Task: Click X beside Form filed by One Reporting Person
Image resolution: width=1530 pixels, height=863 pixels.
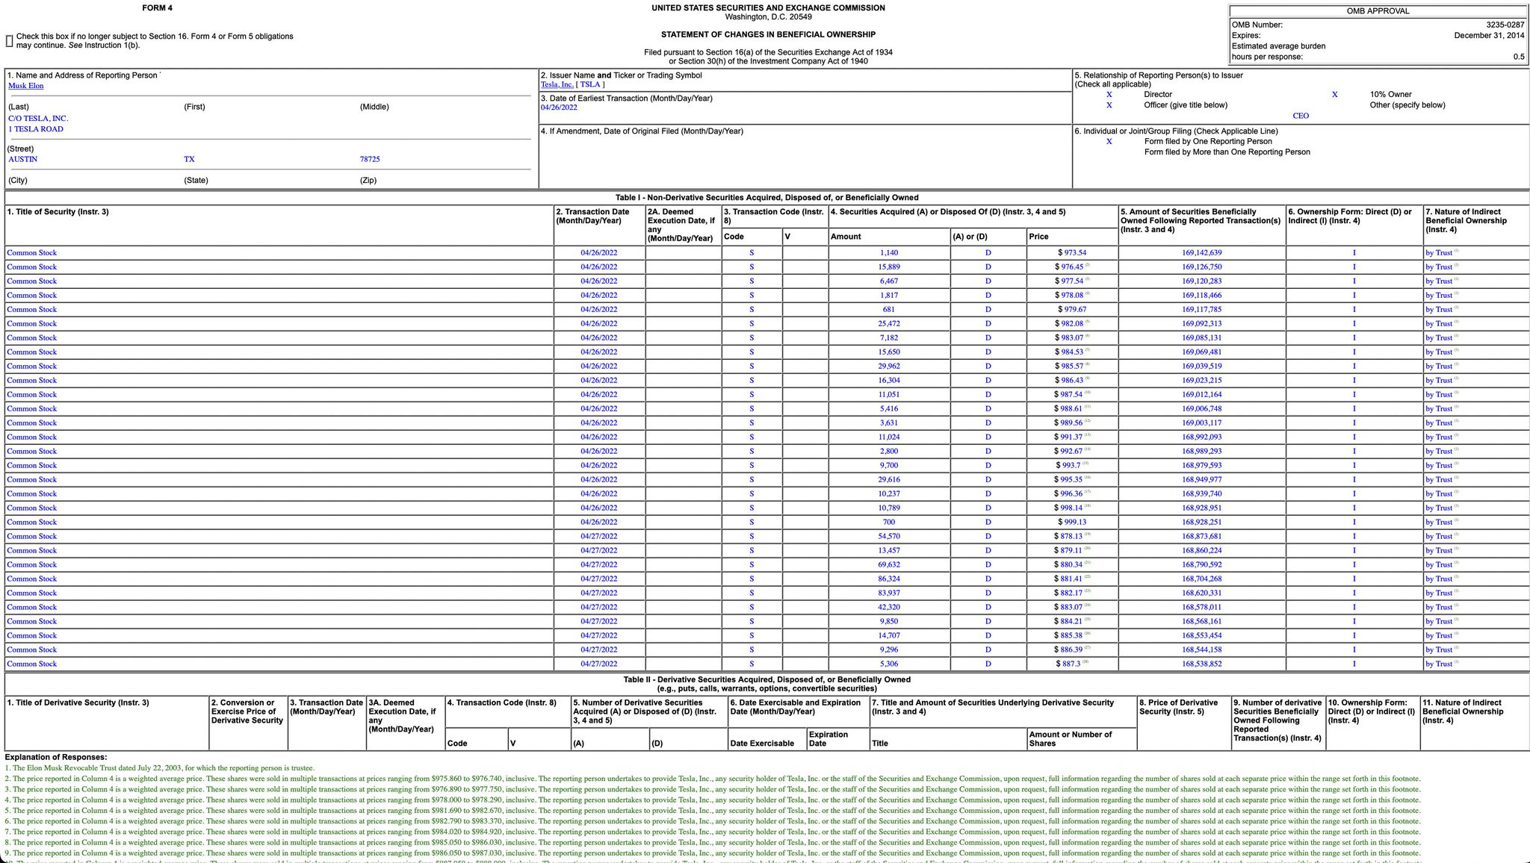Action: (x=1109, y=142)
